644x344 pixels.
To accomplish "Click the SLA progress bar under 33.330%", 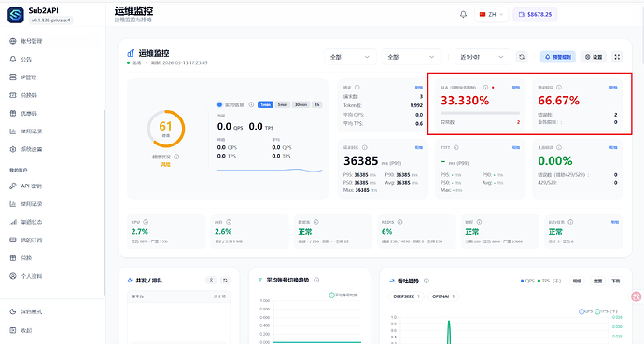I will point(480,113).
